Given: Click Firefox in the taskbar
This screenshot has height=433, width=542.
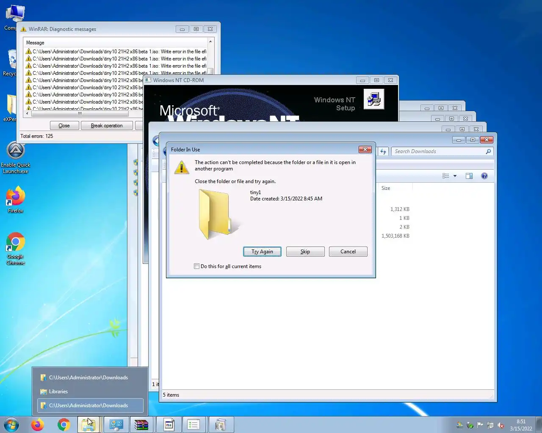Looking at the screenshot, I should (38, 425).
